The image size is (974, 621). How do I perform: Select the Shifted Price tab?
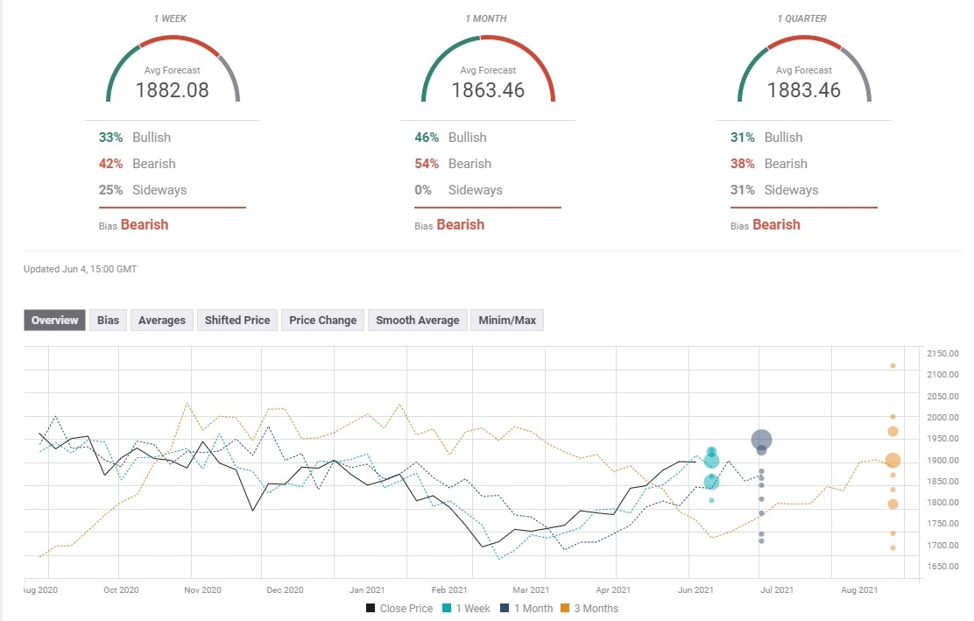(x=236, y=320)
